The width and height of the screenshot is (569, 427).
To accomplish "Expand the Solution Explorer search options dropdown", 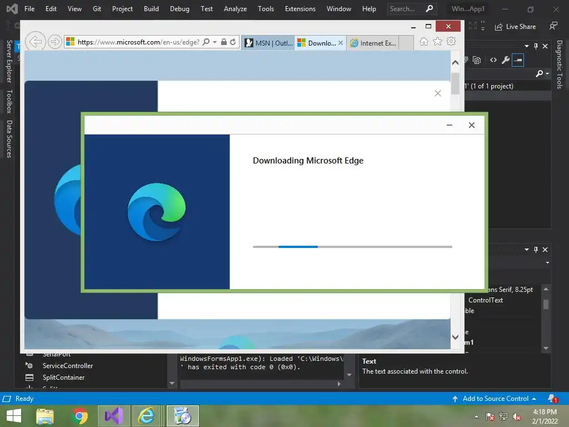I will (x=547, y=74).
